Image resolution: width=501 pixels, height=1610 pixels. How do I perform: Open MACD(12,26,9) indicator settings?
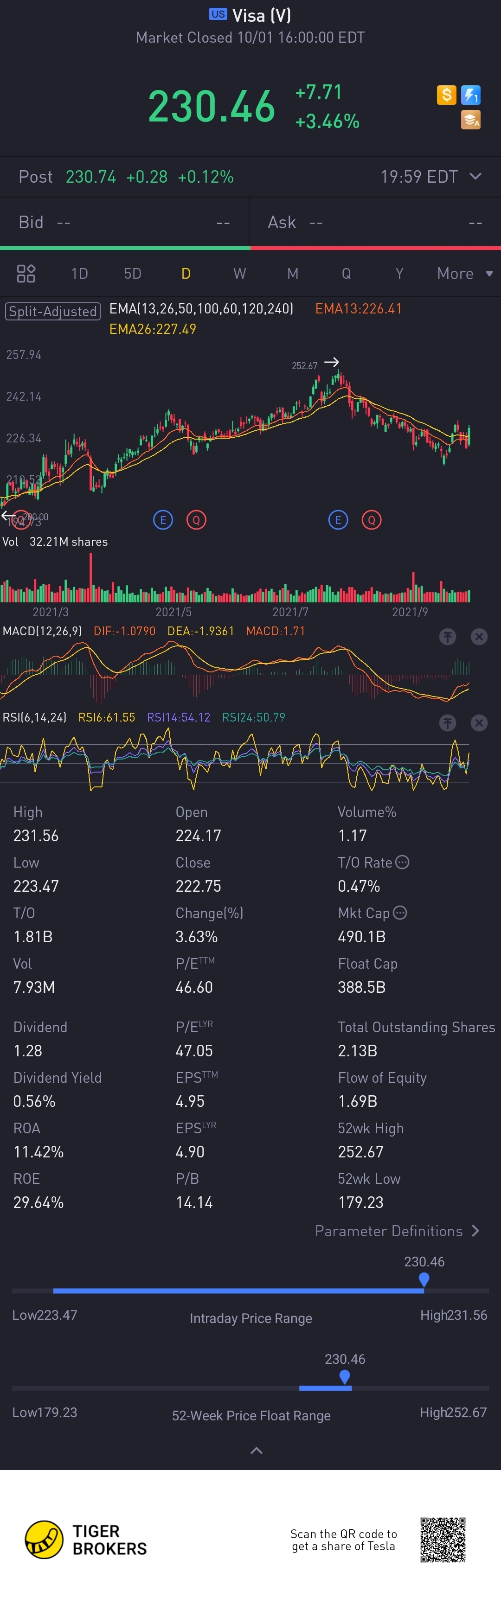pos(42,631)
